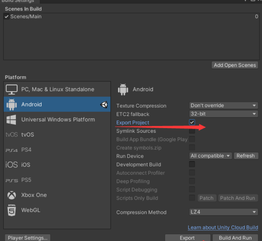The image size is (262, 241).
Task: Click the Compression Method label
Action: click(x=141, y=212)
